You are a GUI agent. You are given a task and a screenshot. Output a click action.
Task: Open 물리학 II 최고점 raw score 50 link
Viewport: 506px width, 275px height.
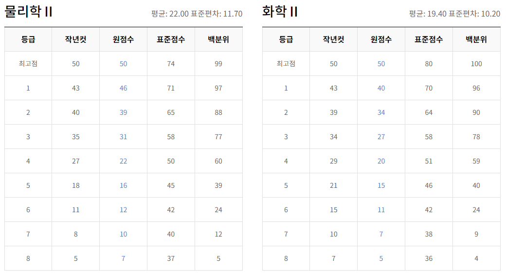(123, 64)
